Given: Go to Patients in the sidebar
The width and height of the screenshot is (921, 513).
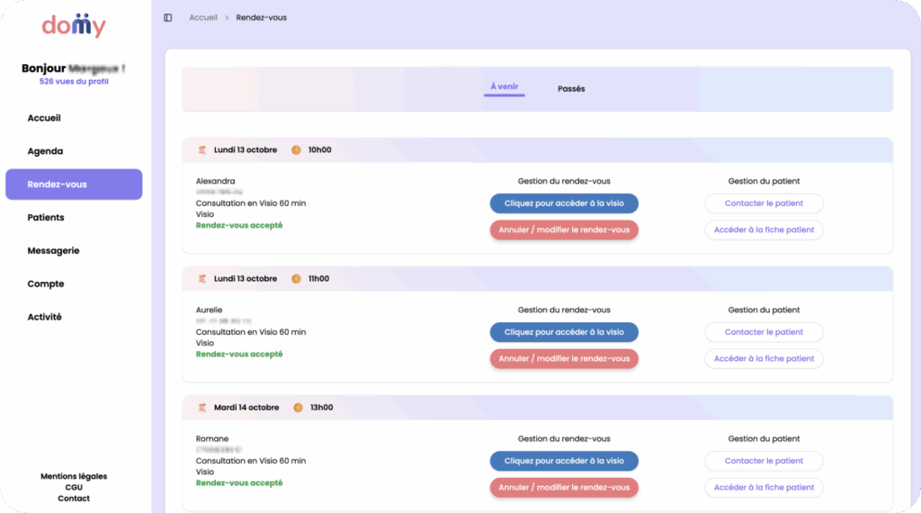Looking at the screenshot, I should coord(46,218).
